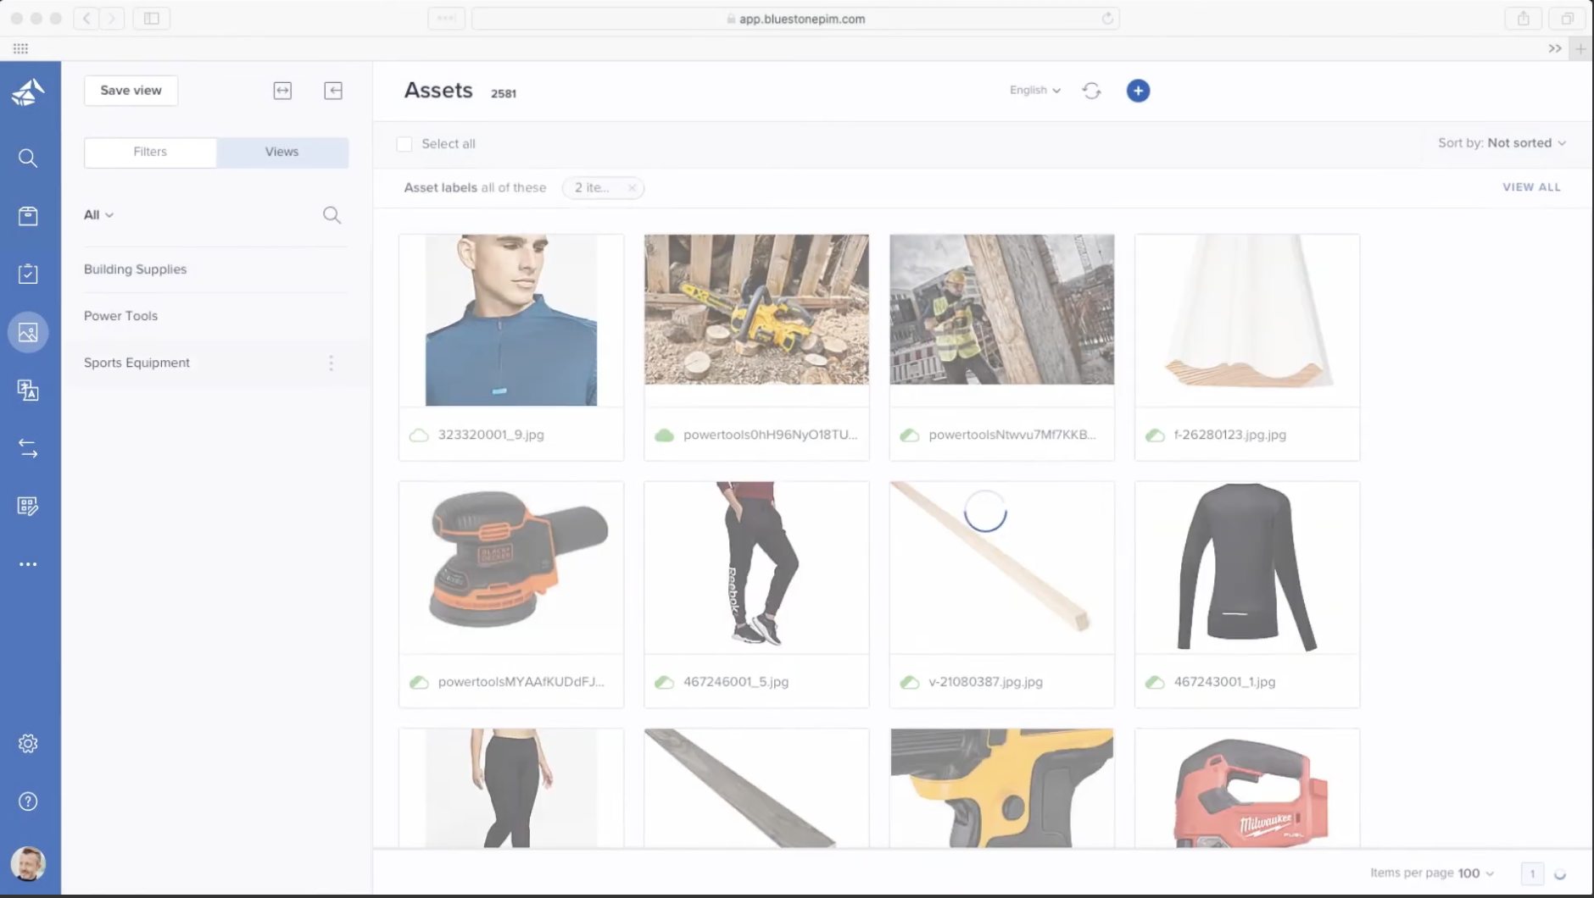This screenshot has width=1594, height=898.
Task: Check the Select all checkbox
Action: pos(404,144)
